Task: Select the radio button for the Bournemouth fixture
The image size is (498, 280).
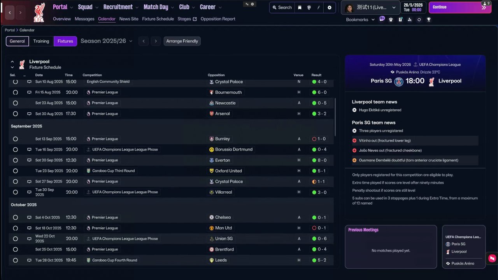Action: click(x=15, y=92)
